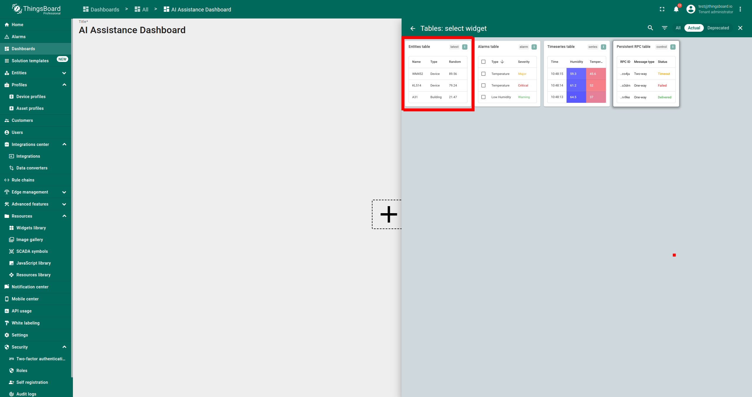Open the notifications bell
This screenshot has height=397, width=752.
tap(676, 9)
